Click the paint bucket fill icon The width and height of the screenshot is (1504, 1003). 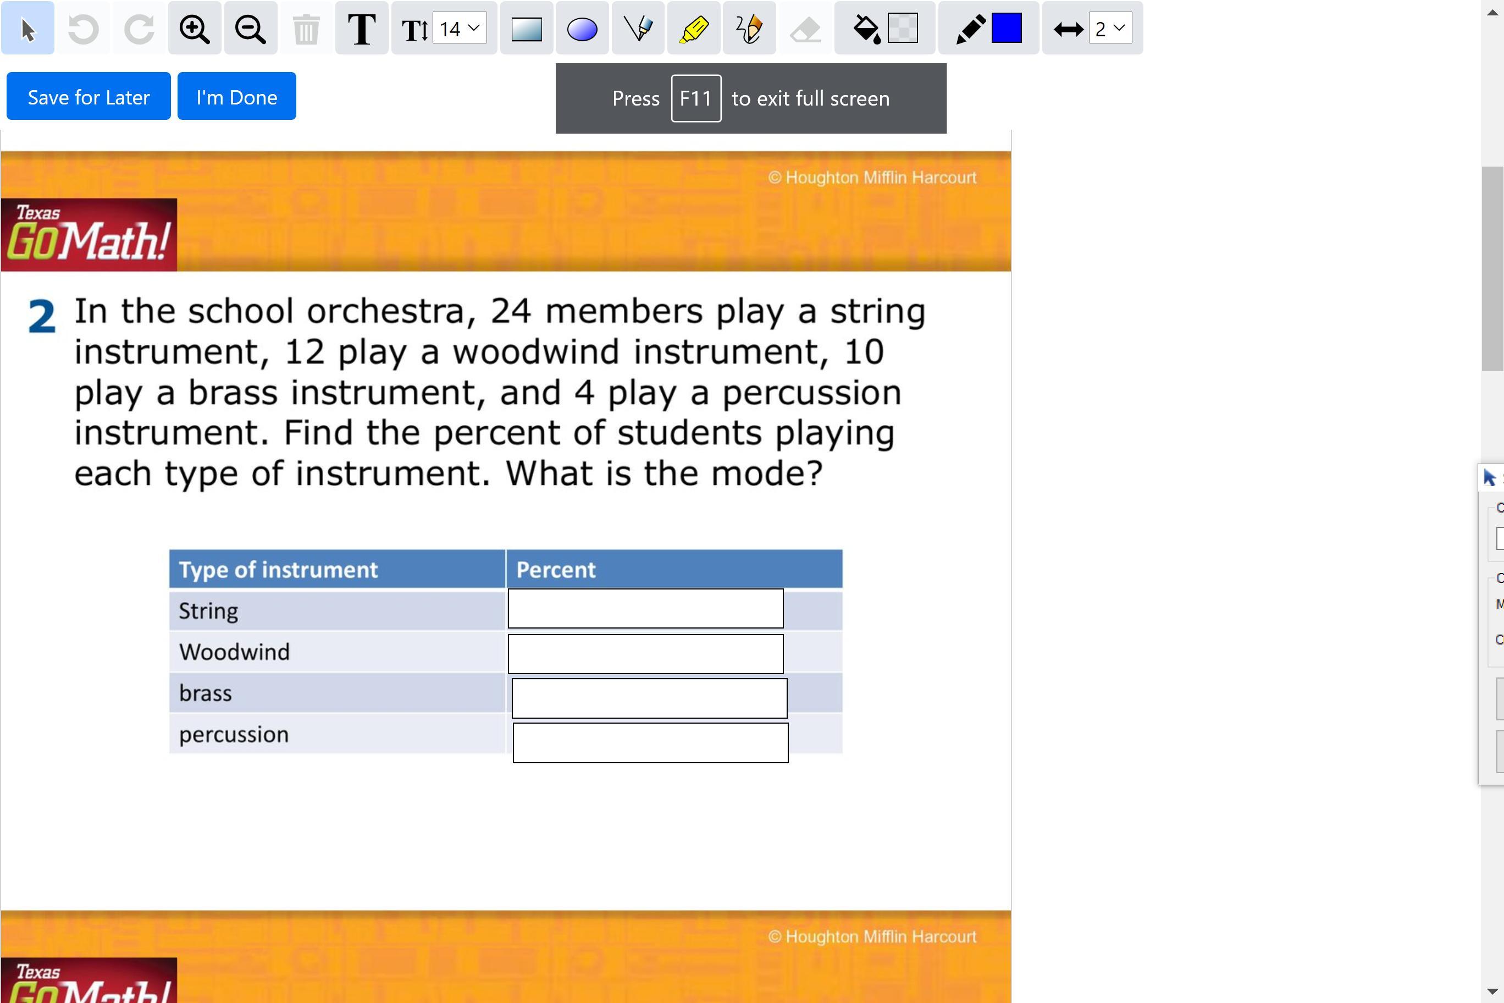tap(866, 29)
